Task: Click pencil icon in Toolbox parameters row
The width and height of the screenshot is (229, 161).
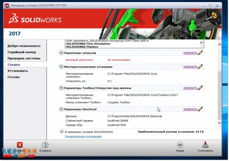Action: 201,88
